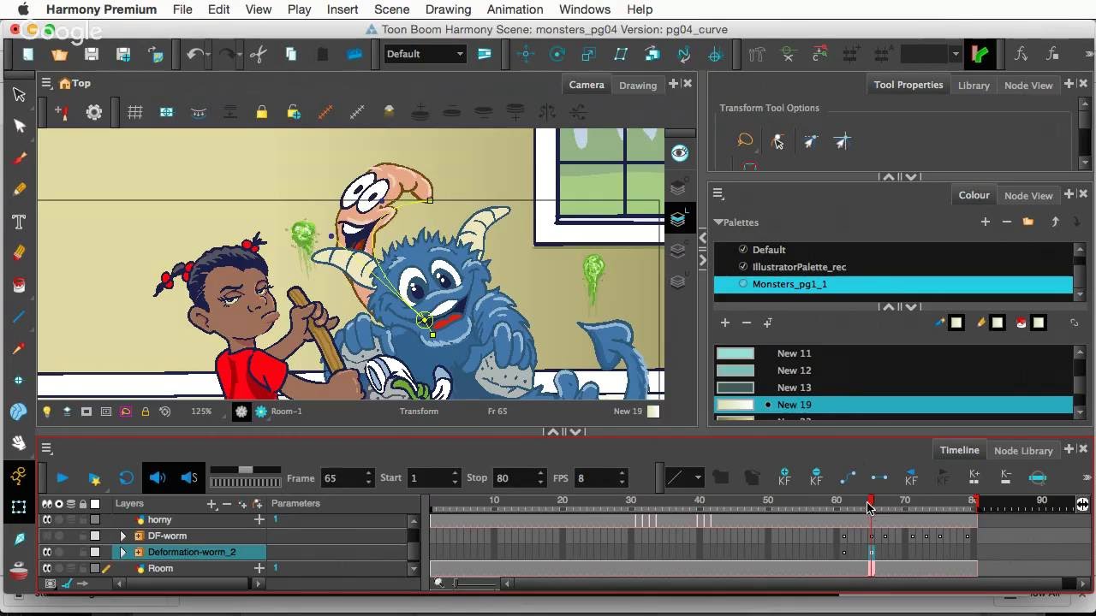Switch to the Node Library tab
The height and width of the screenshot is (616, 1096).
(1023, 450)
